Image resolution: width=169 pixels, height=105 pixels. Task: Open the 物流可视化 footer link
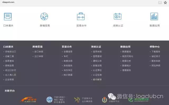(x=128, y=56)
